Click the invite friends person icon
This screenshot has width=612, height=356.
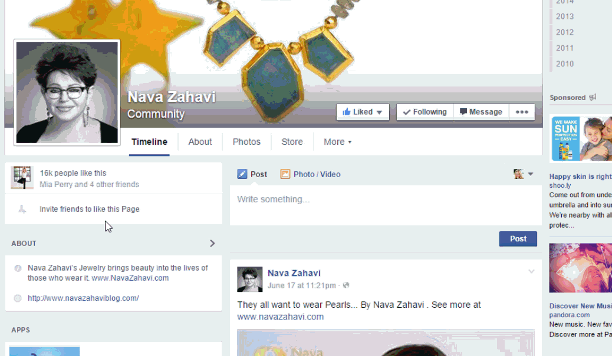coord(22,209)
